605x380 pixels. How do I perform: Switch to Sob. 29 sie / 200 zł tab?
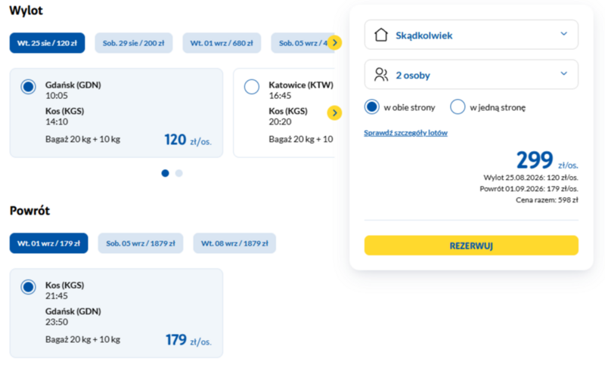pos(134,43)
